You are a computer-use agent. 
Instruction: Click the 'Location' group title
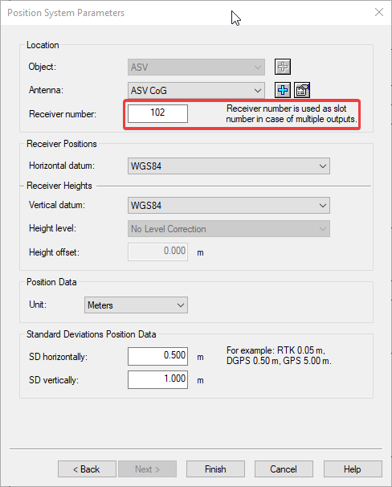tap(43, 45)
